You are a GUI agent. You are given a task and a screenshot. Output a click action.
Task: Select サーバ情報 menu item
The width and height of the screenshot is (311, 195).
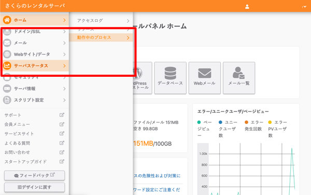(35, 89)
